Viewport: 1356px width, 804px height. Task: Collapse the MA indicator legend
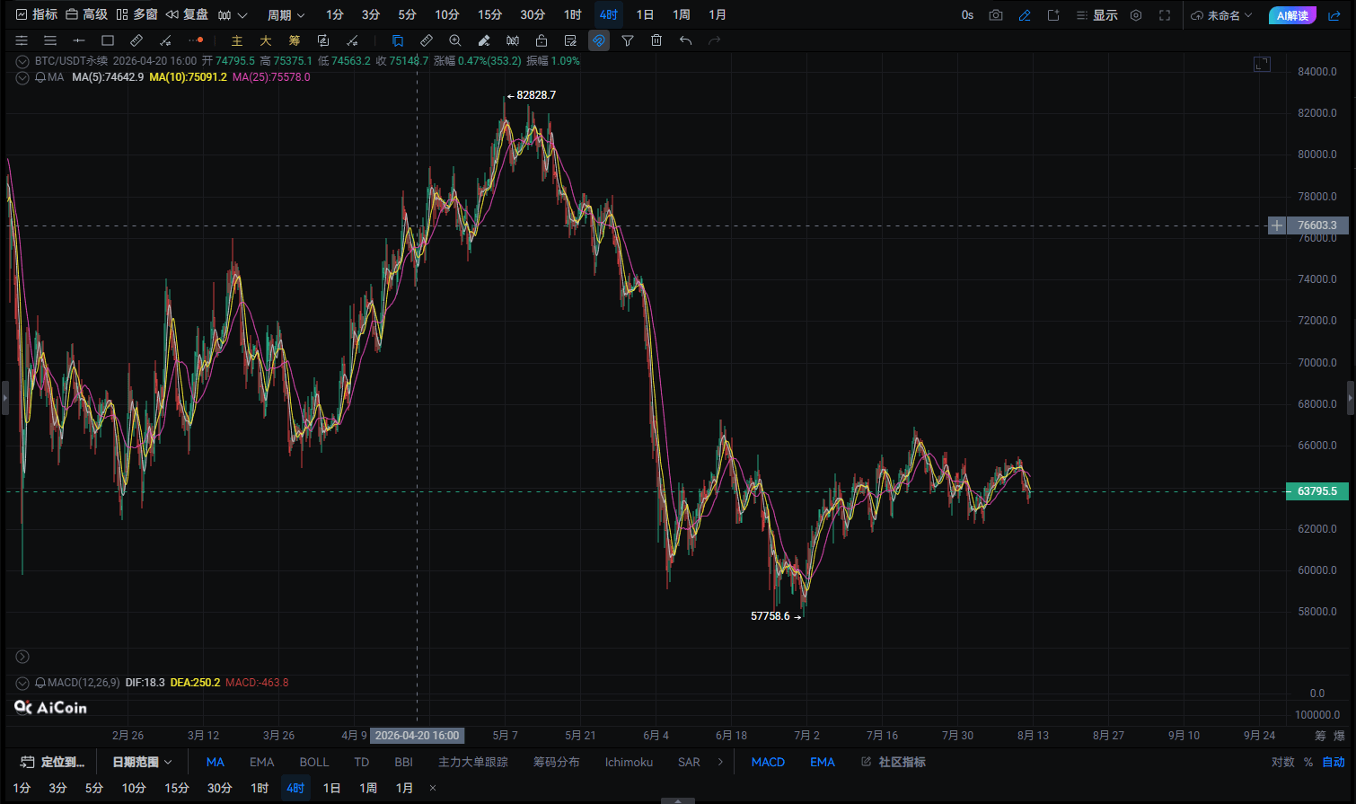click(x=22, y=77)
